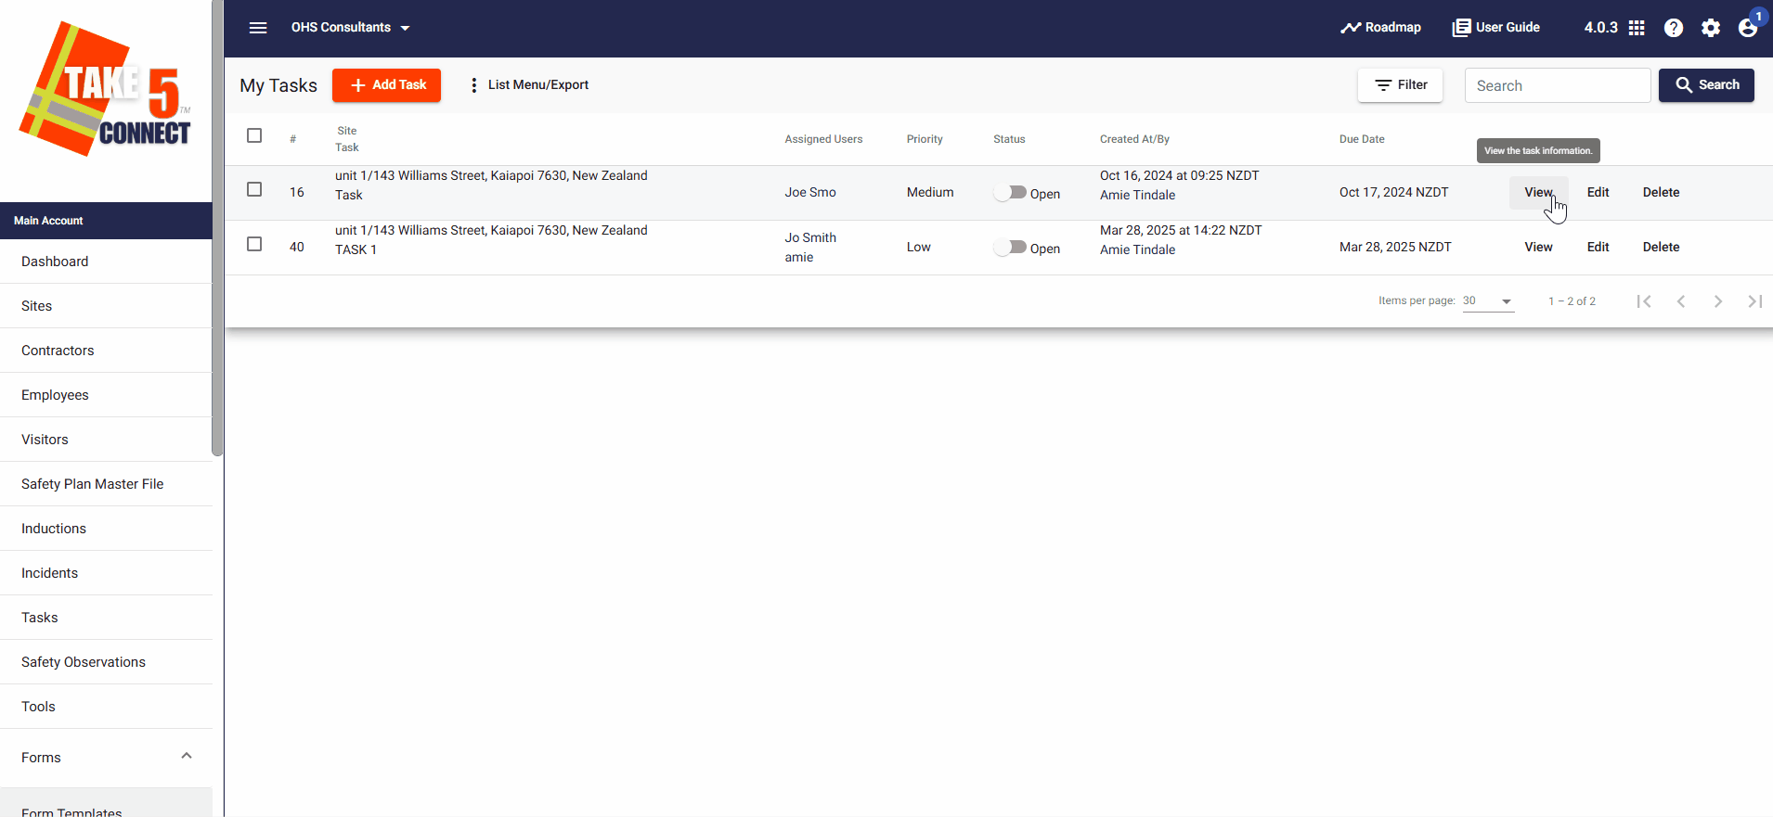Select the checkbox for task 40

click(x=254, y=244)
